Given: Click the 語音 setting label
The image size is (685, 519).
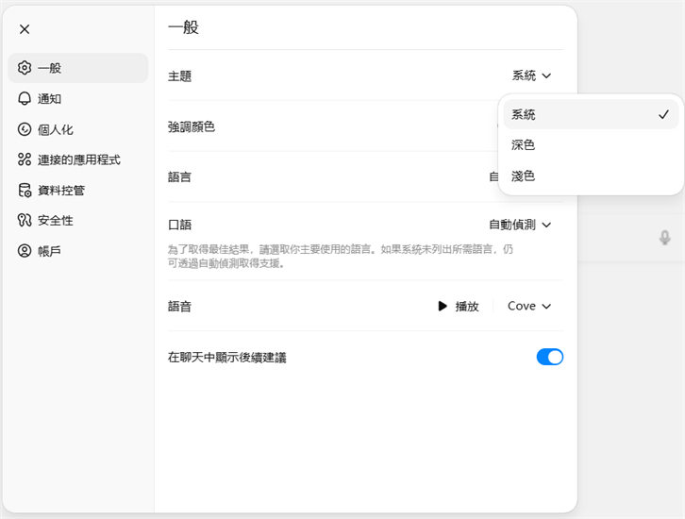Looking at the screenshot, I should pos(179,307).
